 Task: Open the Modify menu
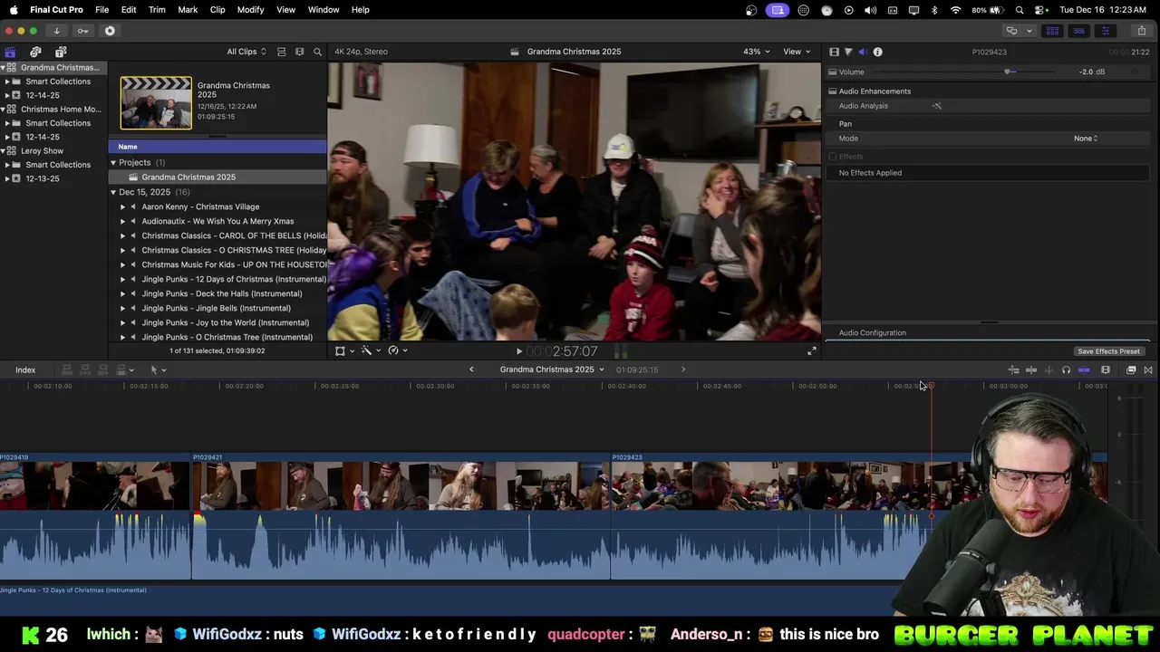coord(251,10)
